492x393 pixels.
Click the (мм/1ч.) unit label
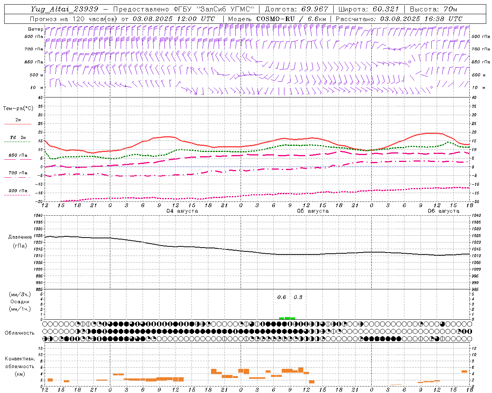[20, 309]
